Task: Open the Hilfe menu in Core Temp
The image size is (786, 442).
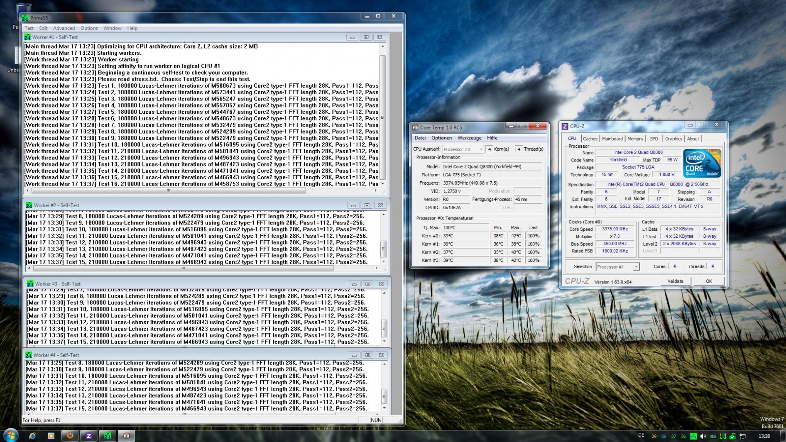Action: pyautogui.click(x=492, y=138)
